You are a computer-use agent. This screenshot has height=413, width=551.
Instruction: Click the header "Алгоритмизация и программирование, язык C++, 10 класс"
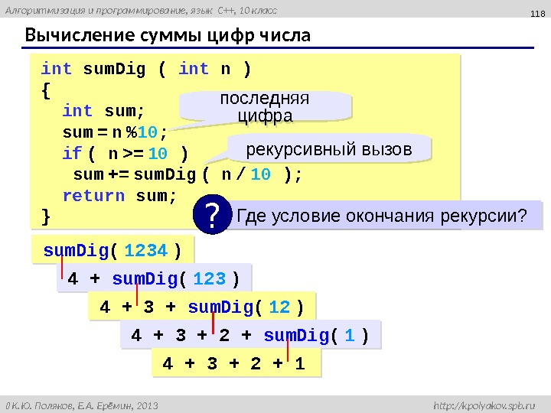click(x=141, y=11)
